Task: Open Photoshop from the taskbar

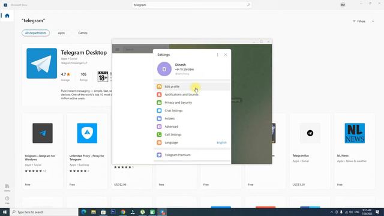Action: click(113, 212)
